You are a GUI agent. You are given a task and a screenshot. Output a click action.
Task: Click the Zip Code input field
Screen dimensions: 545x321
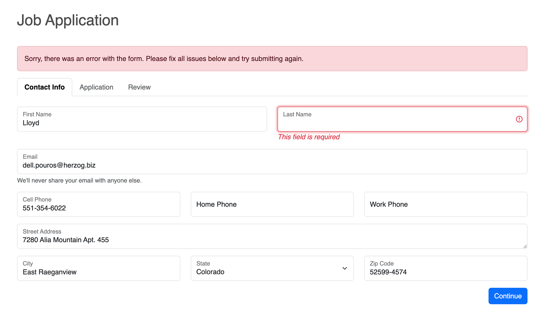tap(445, 268)
